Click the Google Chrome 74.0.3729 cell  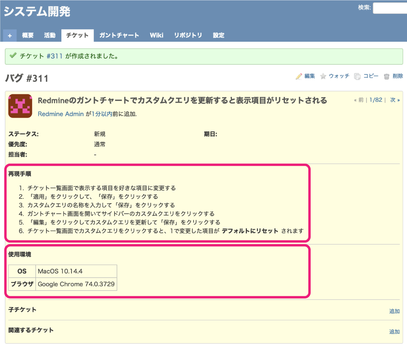pyautogui.click(x=76, y=284)
